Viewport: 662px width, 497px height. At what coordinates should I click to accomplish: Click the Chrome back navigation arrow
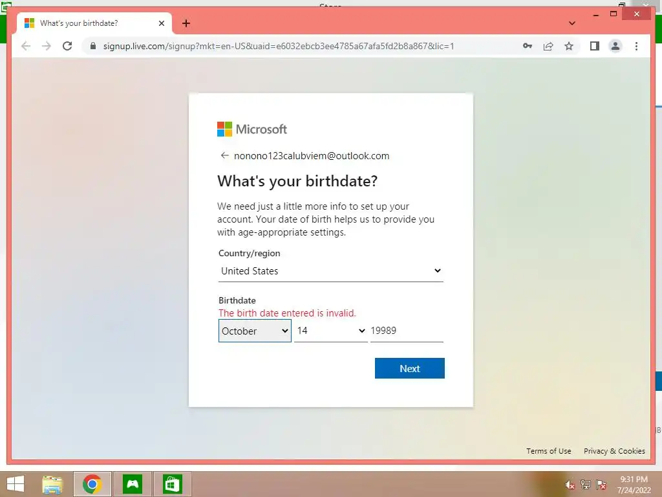(x=26, y=46)
